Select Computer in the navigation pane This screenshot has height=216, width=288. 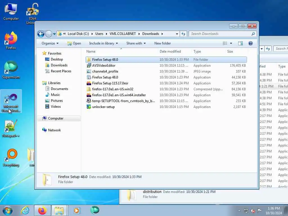59,118
